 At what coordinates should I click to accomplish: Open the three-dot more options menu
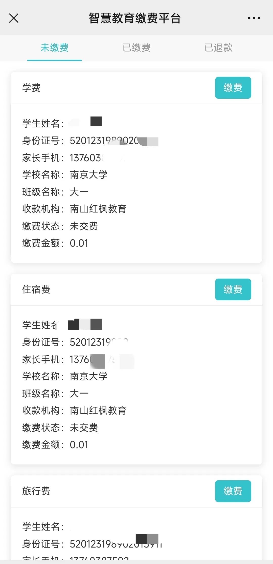tap(254, 18)
